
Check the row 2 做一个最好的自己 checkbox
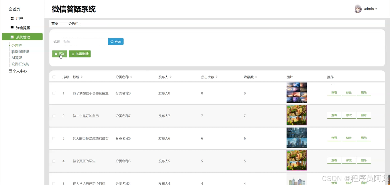click(54, 116)
